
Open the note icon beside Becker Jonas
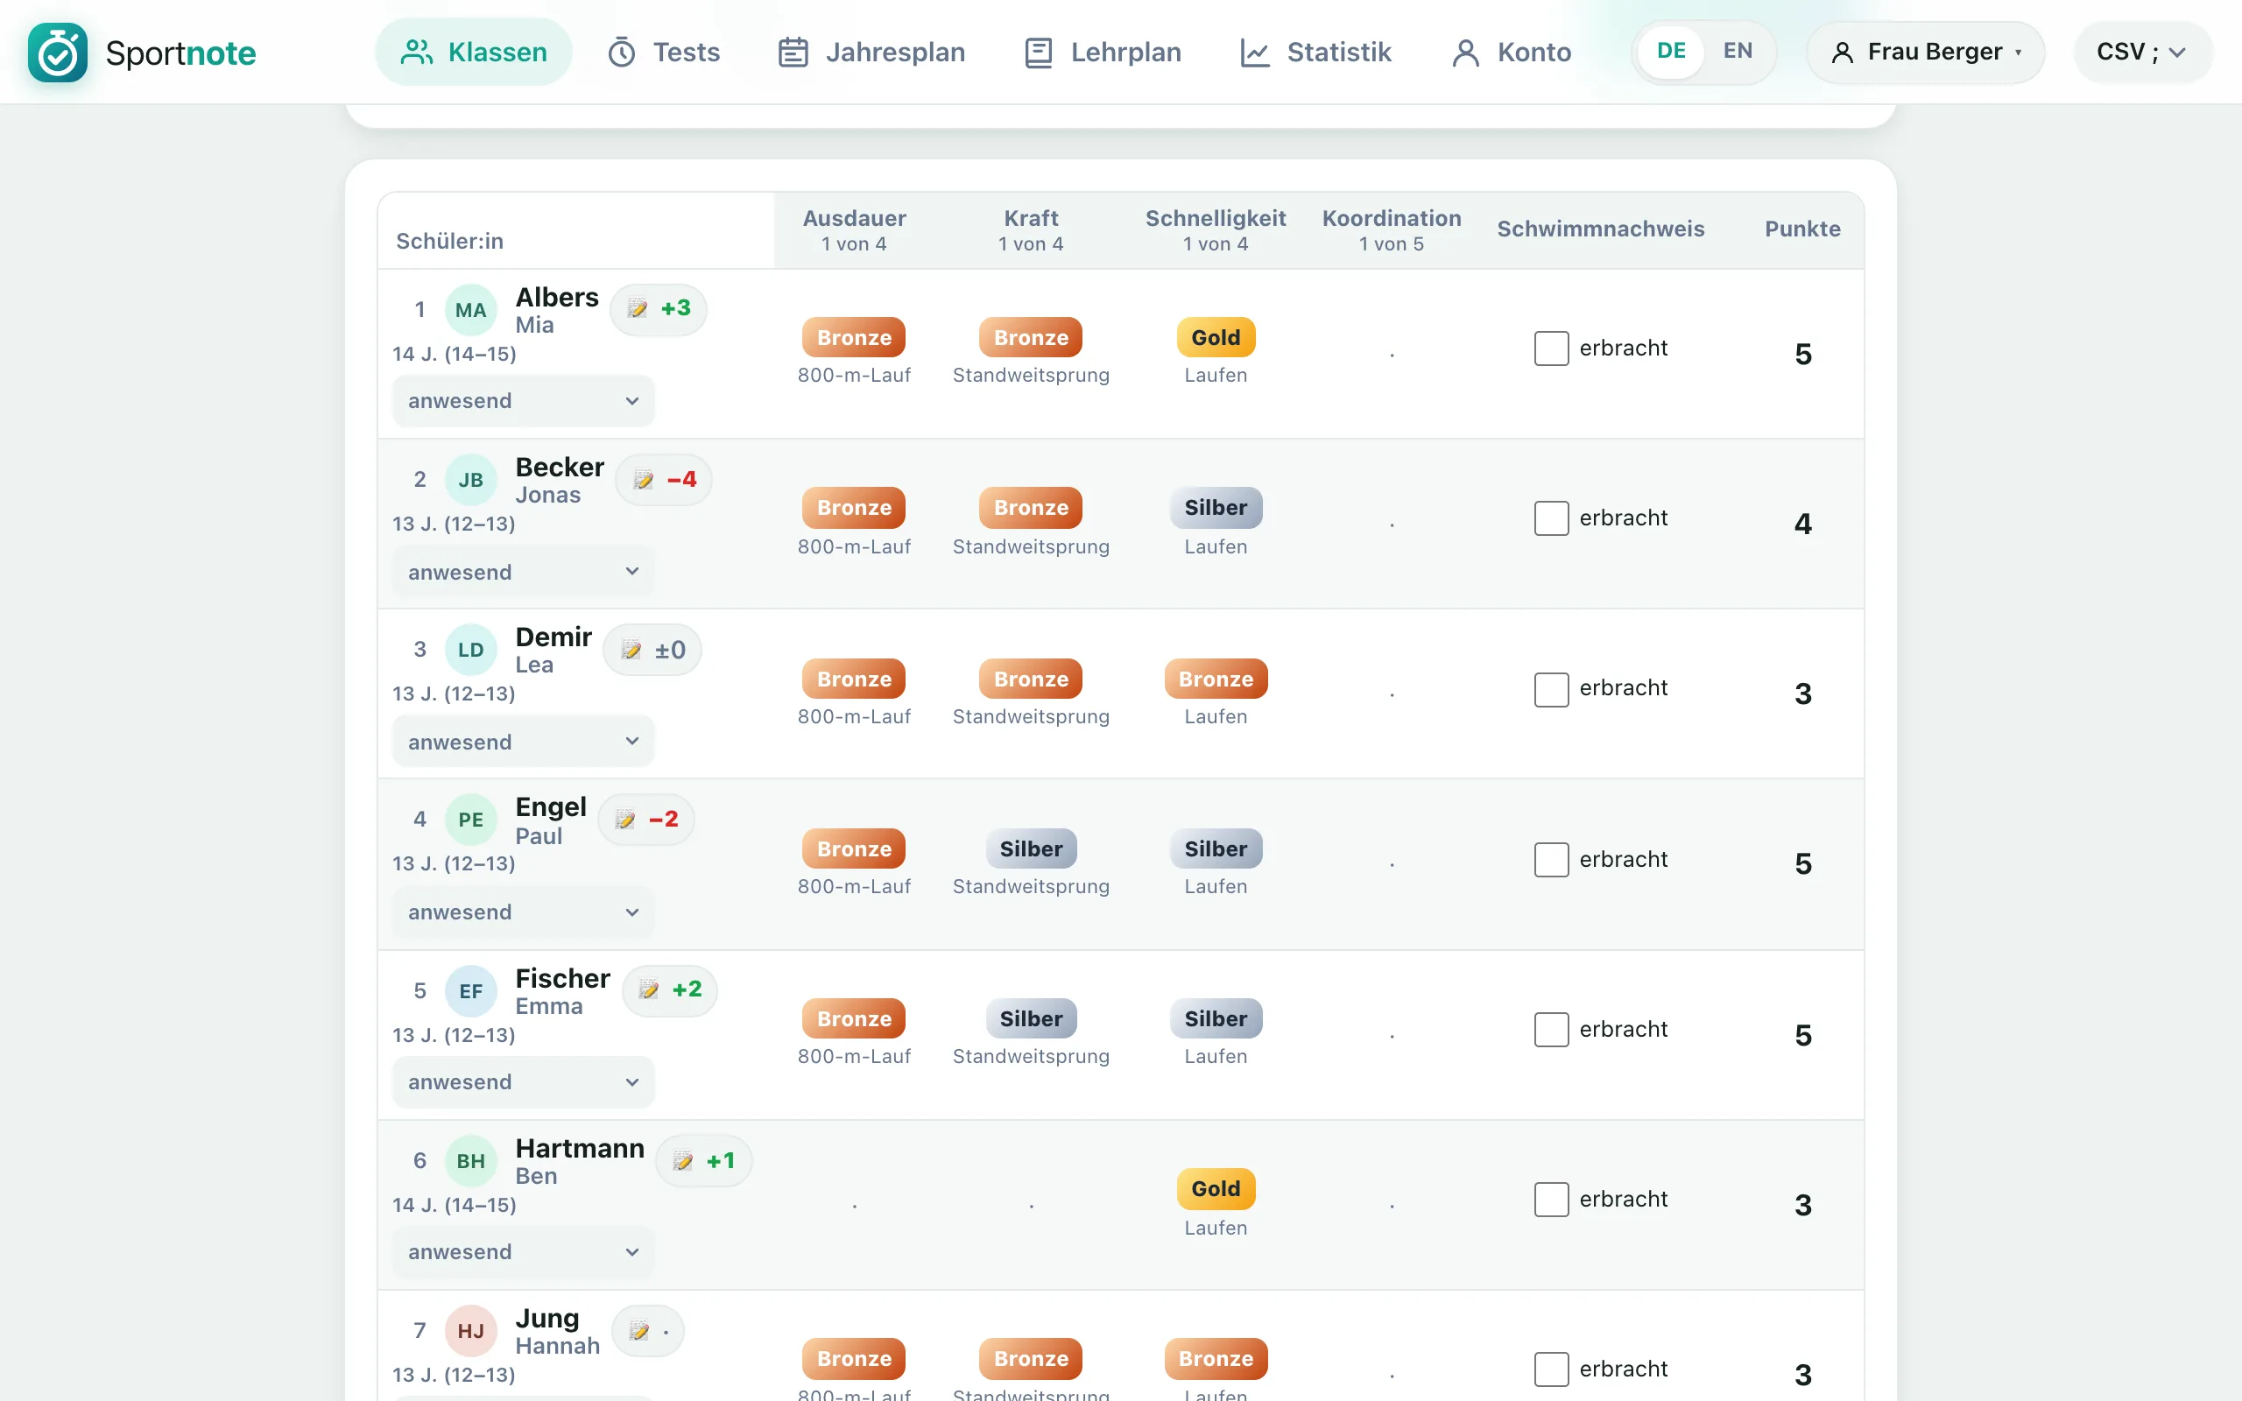(643, 480)
